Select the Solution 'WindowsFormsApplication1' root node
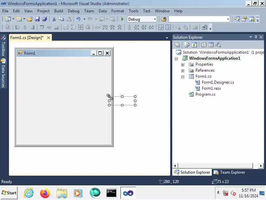Viewport: 266px width, 200px height. pyautogui.click(x=223, y=52)
